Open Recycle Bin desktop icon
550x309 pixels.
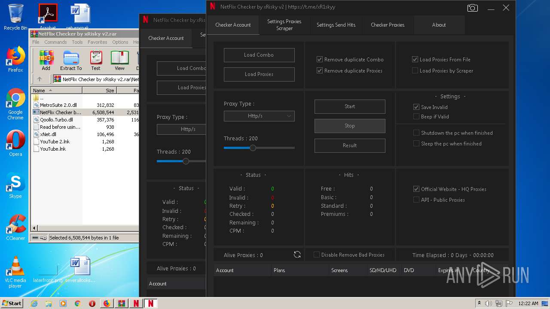tap(15, 17)
